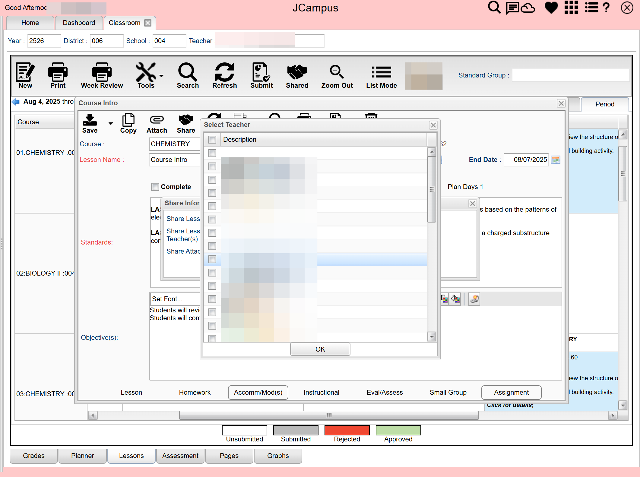The width and height of the screenshot is (640, 477).
Task: Open the Tools wrench icon
Action: (x=146, y=75)
